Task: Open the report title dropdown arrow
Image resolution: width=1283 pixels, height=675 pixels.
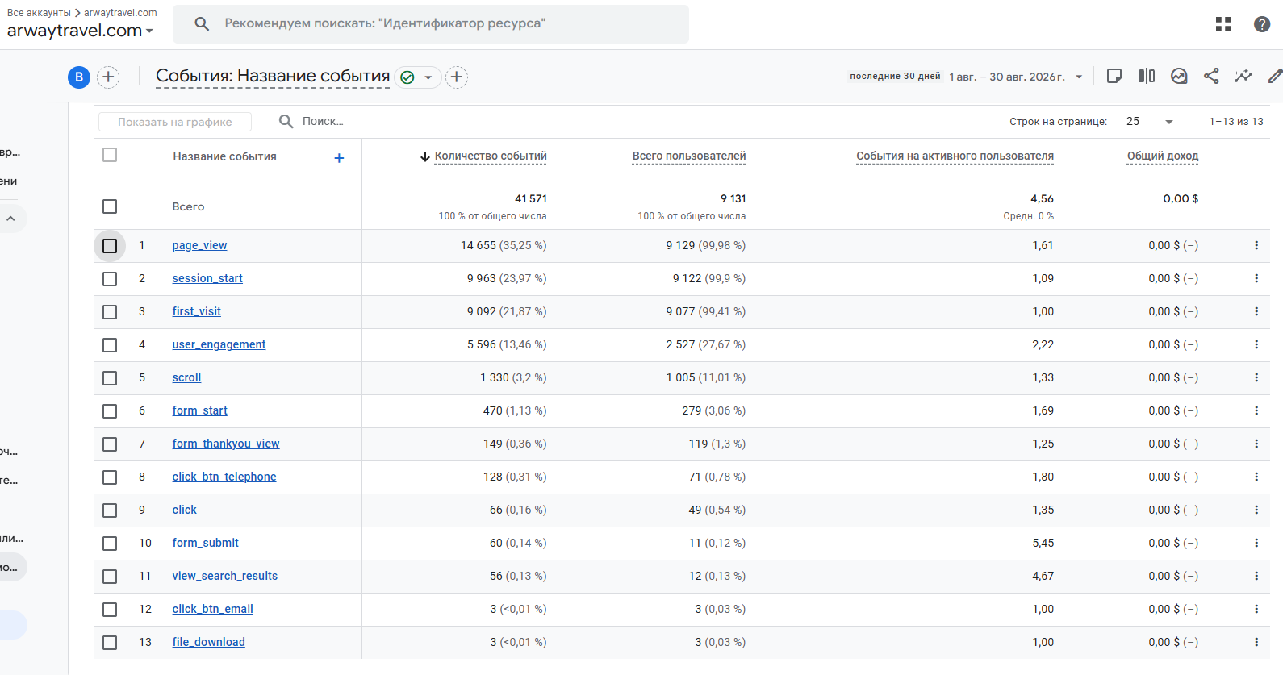Action: click(x=428, y=77)
